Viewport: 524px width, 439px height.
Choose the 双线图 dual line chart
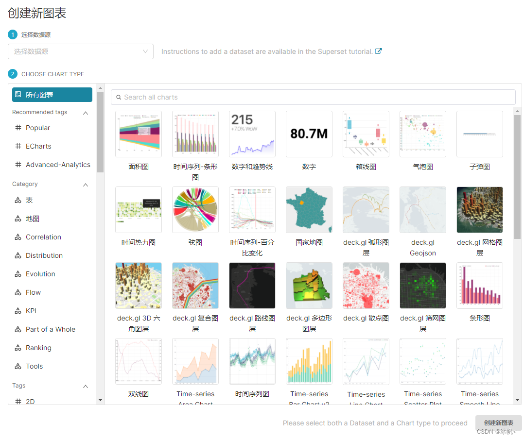(138, 361)
